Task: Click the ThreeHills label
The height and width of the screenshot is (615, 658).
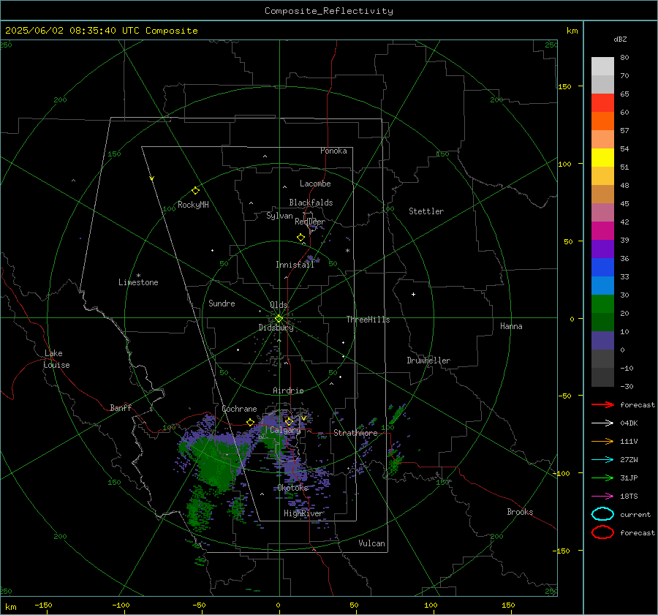Action: click(x=368, y=320)
